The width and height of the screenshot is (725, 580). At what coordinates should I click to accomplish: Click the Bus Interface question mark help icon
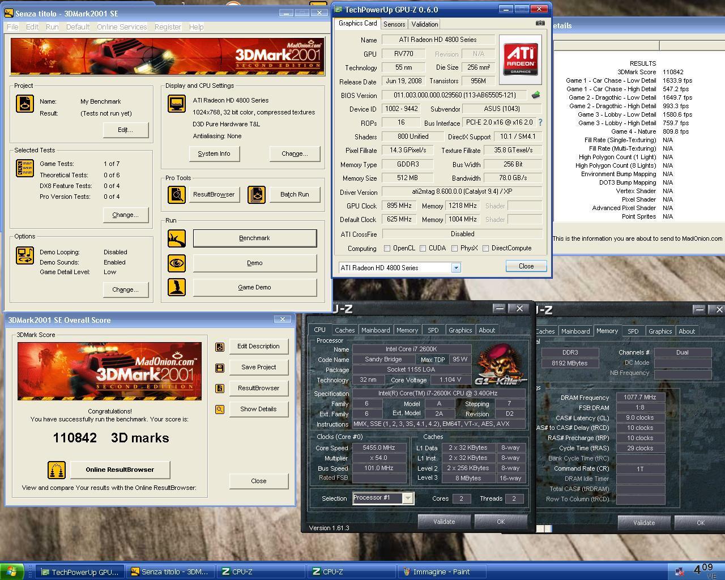[x=540, y=122]
